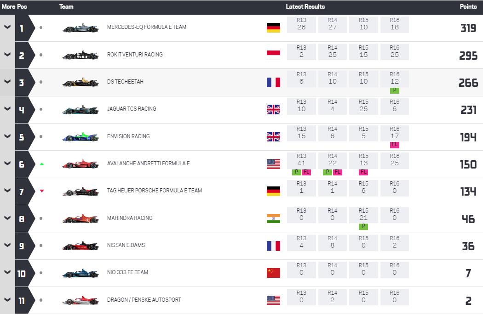Click the DS Techeetah car image

click(80, 83)
